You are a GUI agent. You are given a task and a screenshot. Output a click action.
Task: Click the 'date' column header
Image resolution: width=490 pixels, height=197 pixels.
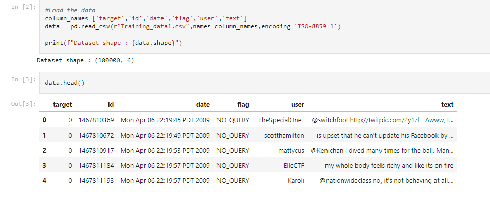coord(203,105)
